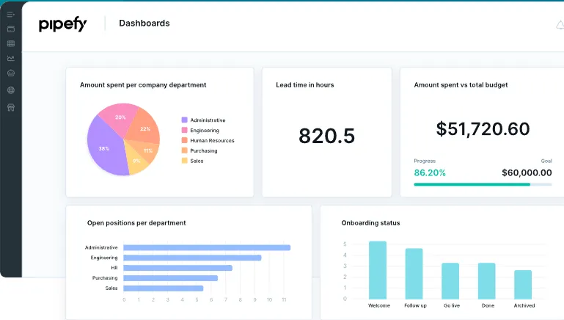Image resolution: width=564 pixels, height=320 pixels.
Task: Click the Done onboarding bar
Action: point(487,281)
